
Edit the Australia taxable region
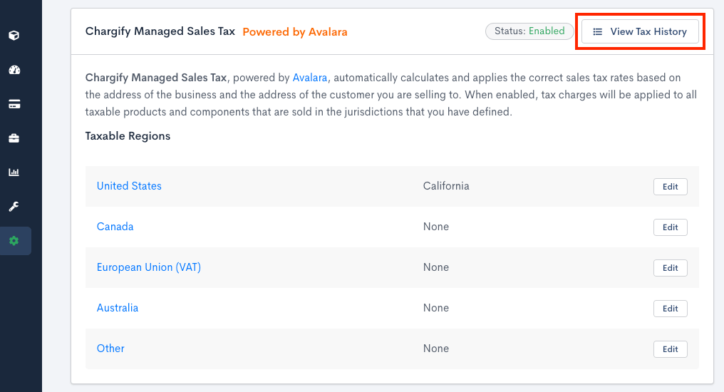(670, 309)
